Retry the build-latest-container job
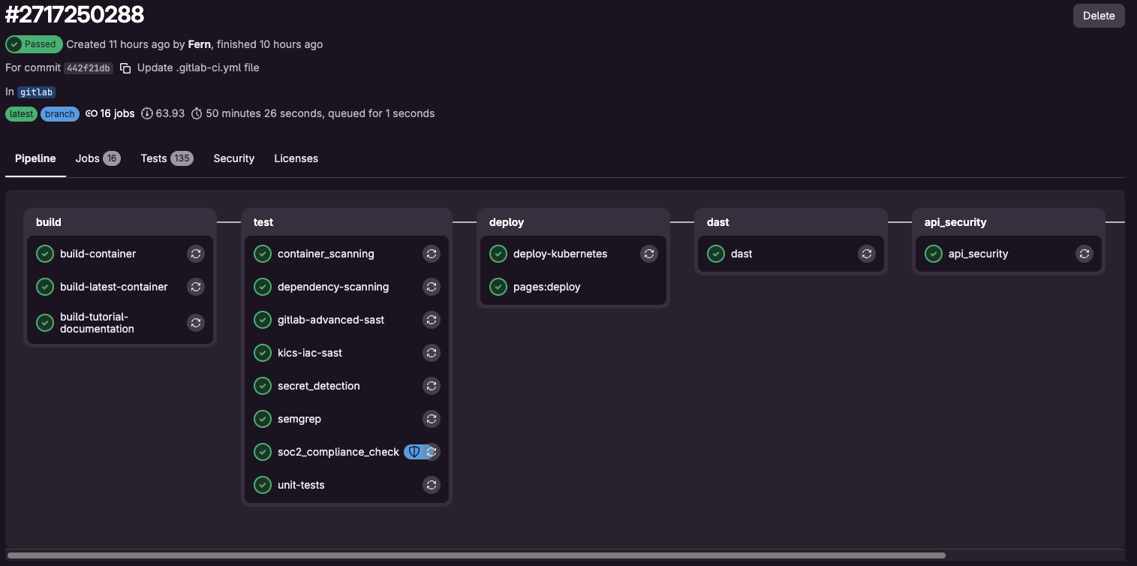 click(196, 287)
